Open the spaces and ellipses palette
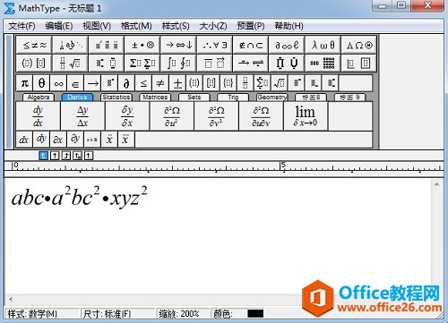The height and width of the screenshot is (323, 448). coord(71,45)
